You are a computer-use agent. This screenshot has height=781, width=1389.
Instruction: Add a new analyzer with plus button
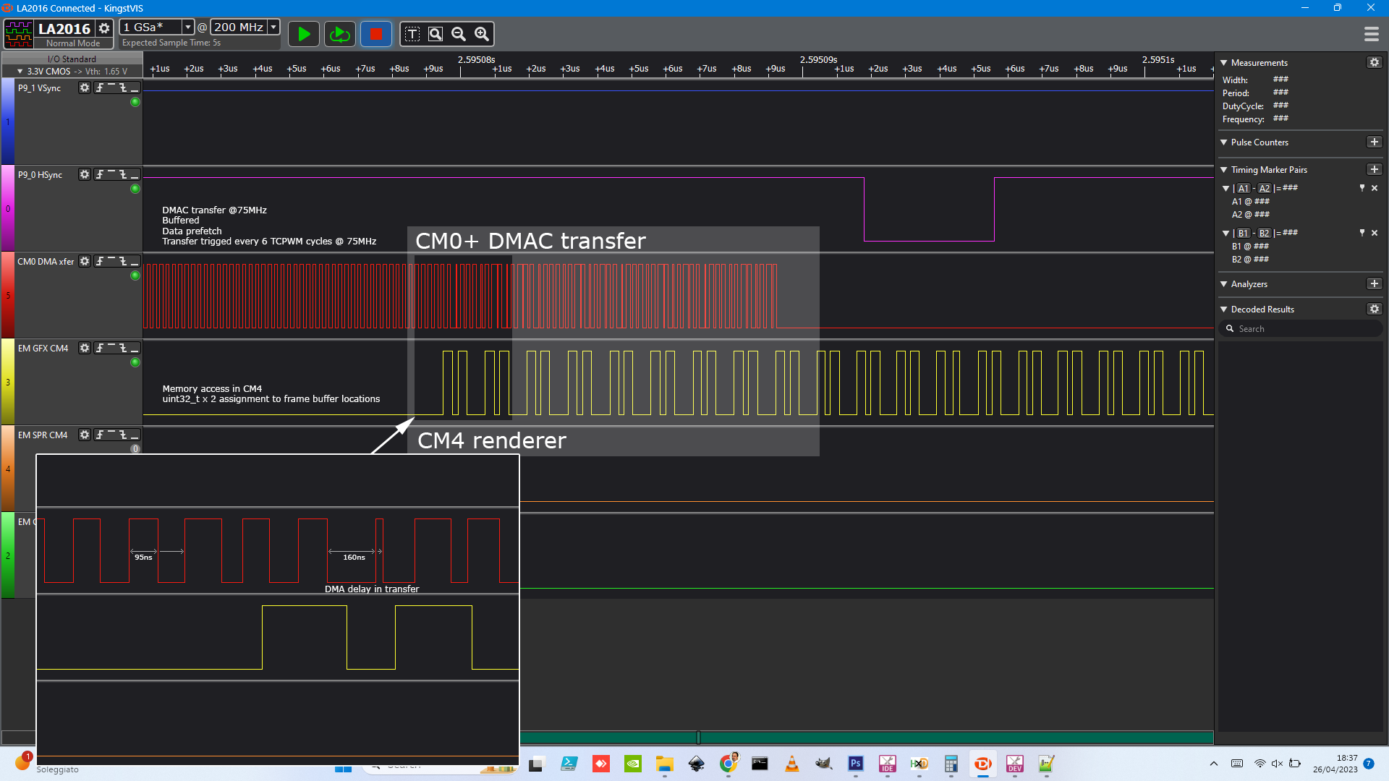coord(1374,284)
